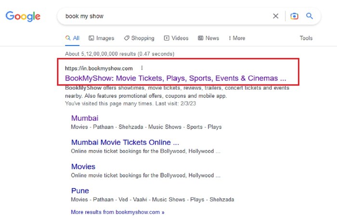Switch to the Images tab

pyautogui.click(x=102, y=38)
